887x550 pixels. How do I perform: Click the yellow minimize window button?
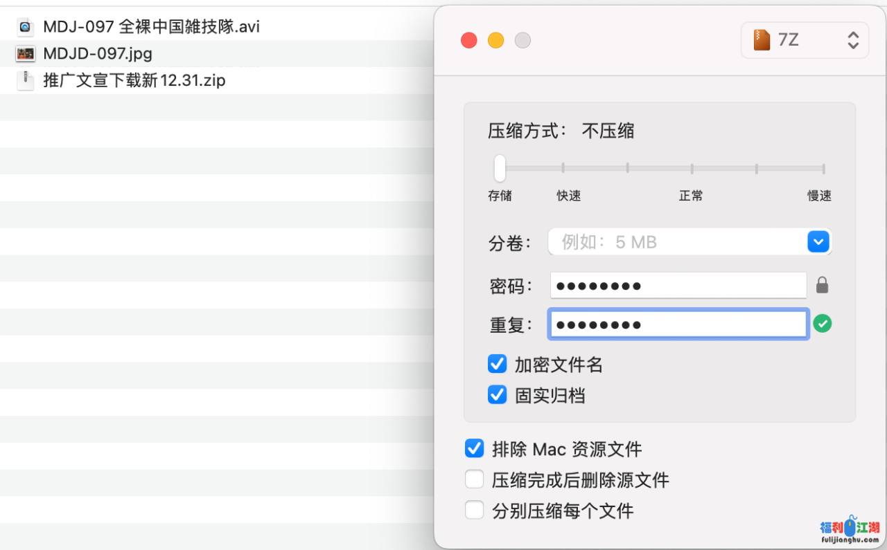[x=496, y=40]
